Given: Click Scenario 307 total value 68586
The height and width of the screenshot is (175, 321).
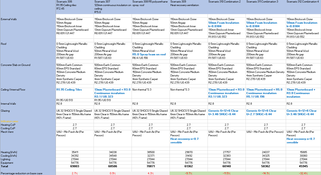Looking at the screenshot, I should (x=112, y=166).
